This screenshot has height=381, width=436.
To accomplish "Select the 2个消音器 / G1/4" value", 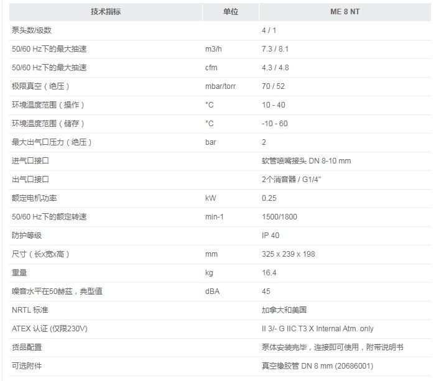I will point(291,179).
